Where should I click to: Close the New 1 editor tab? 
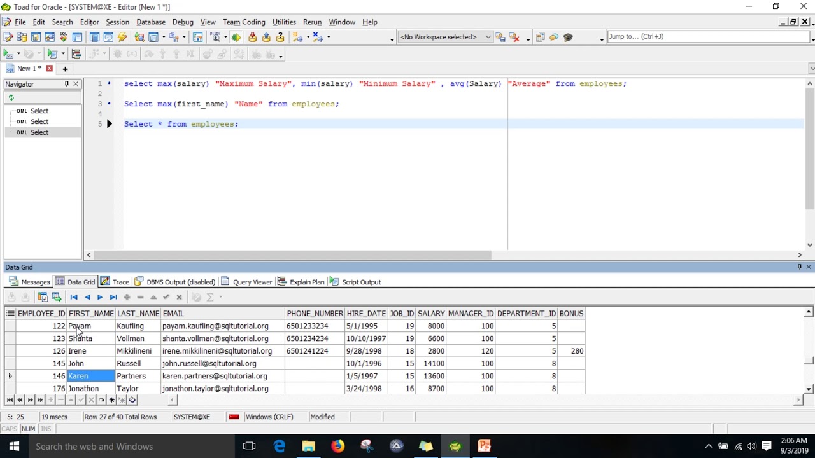[x=49, y=69]
